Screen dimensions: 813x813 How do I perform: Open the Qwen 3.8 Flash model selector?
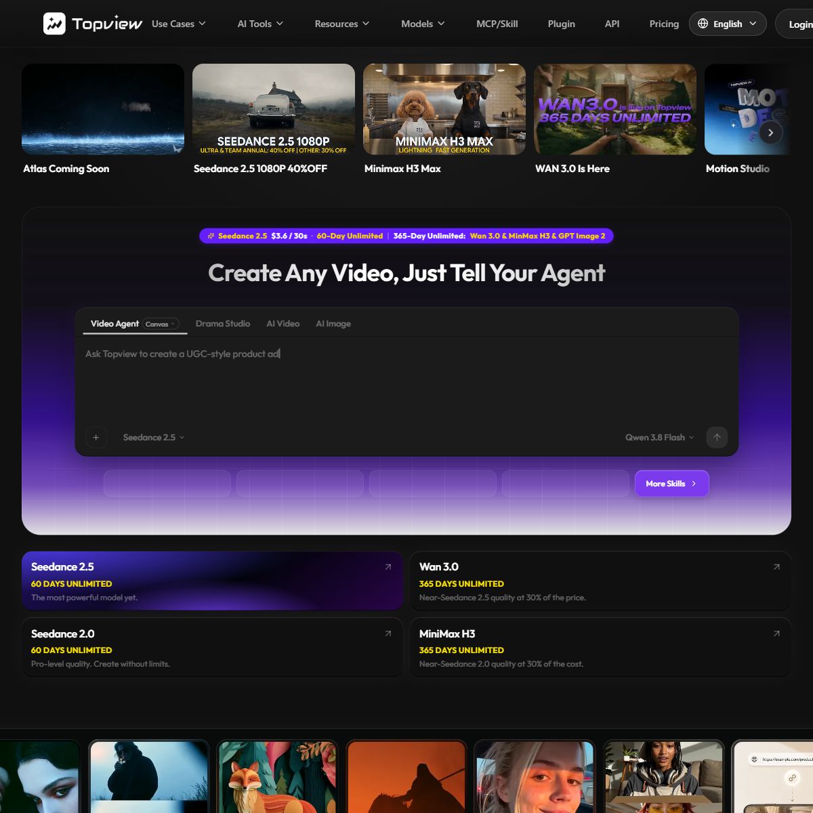pyautogui.click(x=659, y=438)
